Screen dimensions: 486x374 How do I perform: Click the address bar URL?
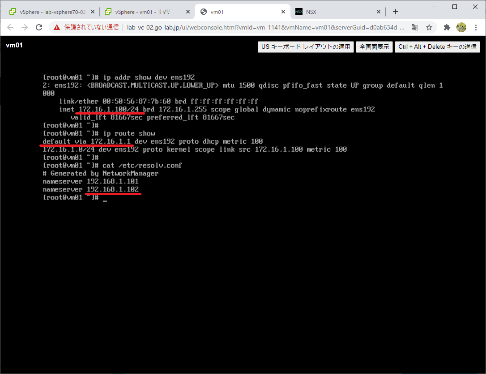[266, 27]
